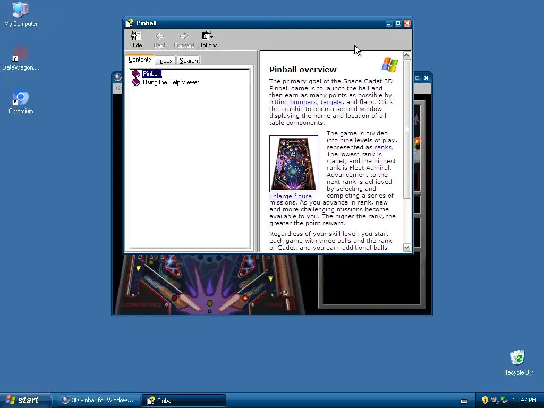544x408 pixels.
Task: Close the Pinball help window
Action: tap(407, 23)
